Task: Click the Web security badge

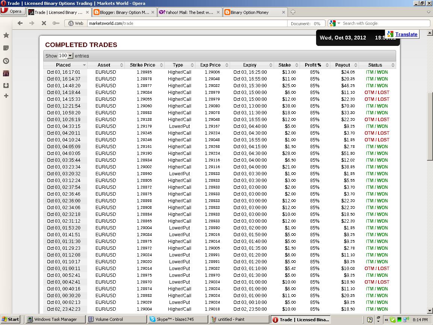Action: 76,23
